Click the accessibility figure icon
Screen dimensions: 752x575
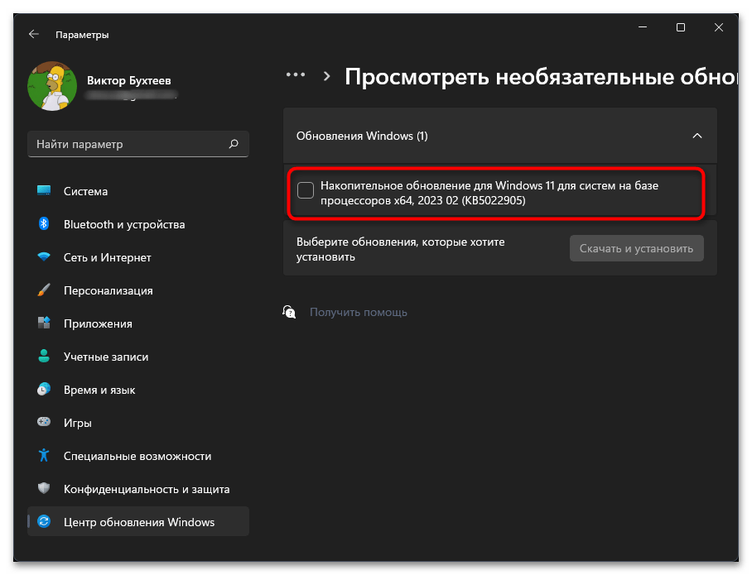click(44, 455)
